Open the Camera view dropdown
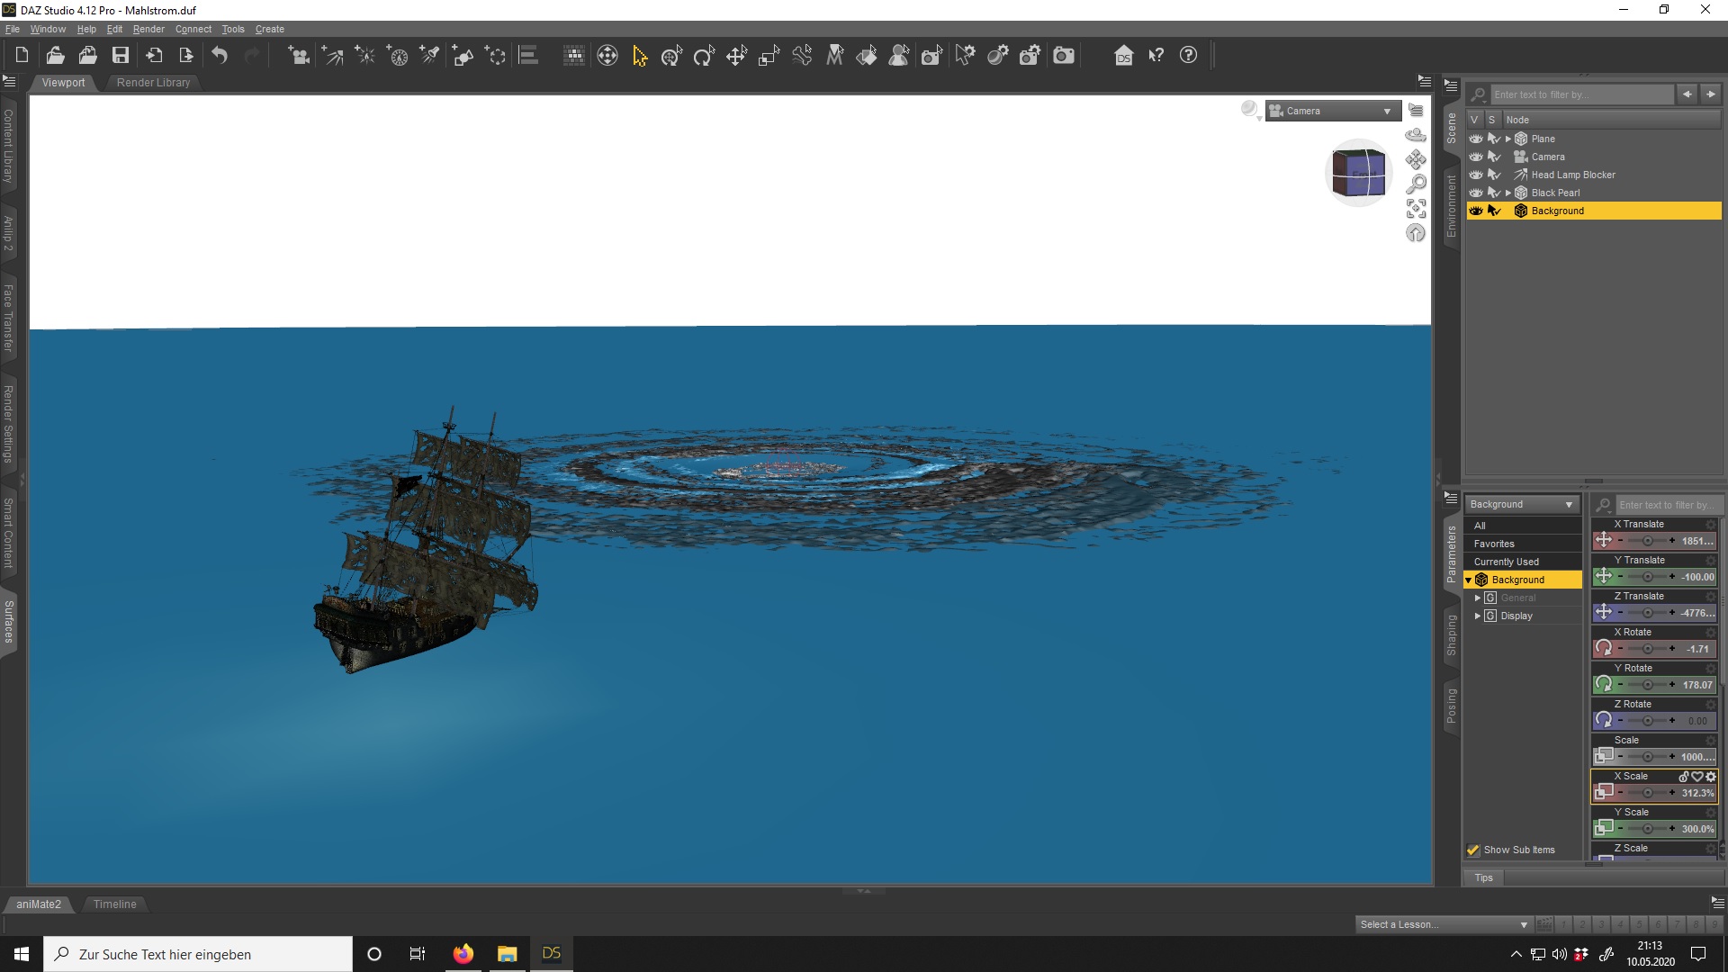Viewport: 1728px width, 972px height. [x=1333, y=111]
